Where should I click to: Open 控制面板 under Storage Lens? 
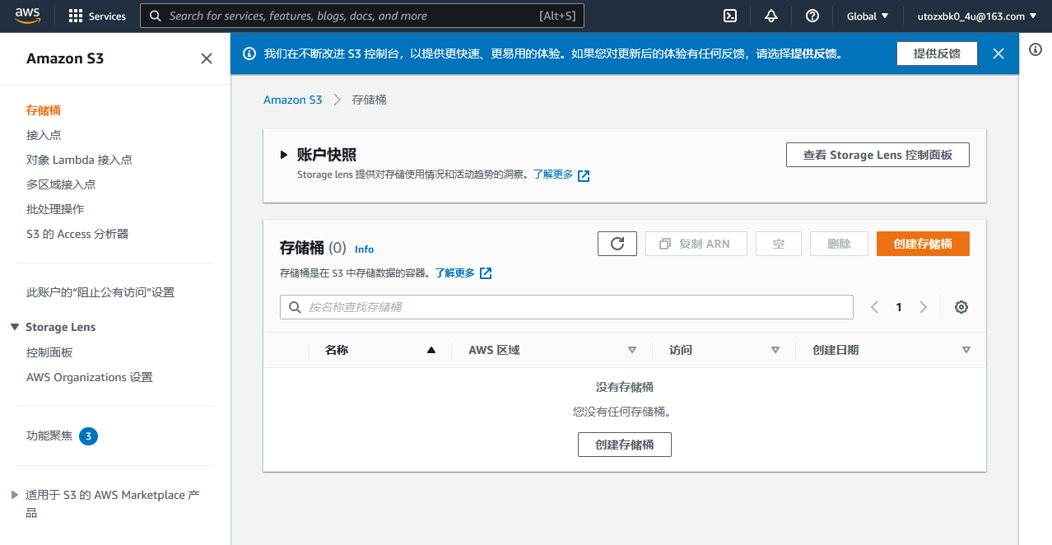(x=49, y=352)
